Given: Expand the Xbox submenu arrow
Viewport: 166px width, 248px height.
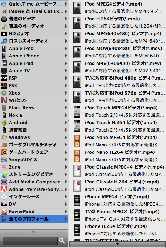Looking at the screenshot, I should click(66, 93).
